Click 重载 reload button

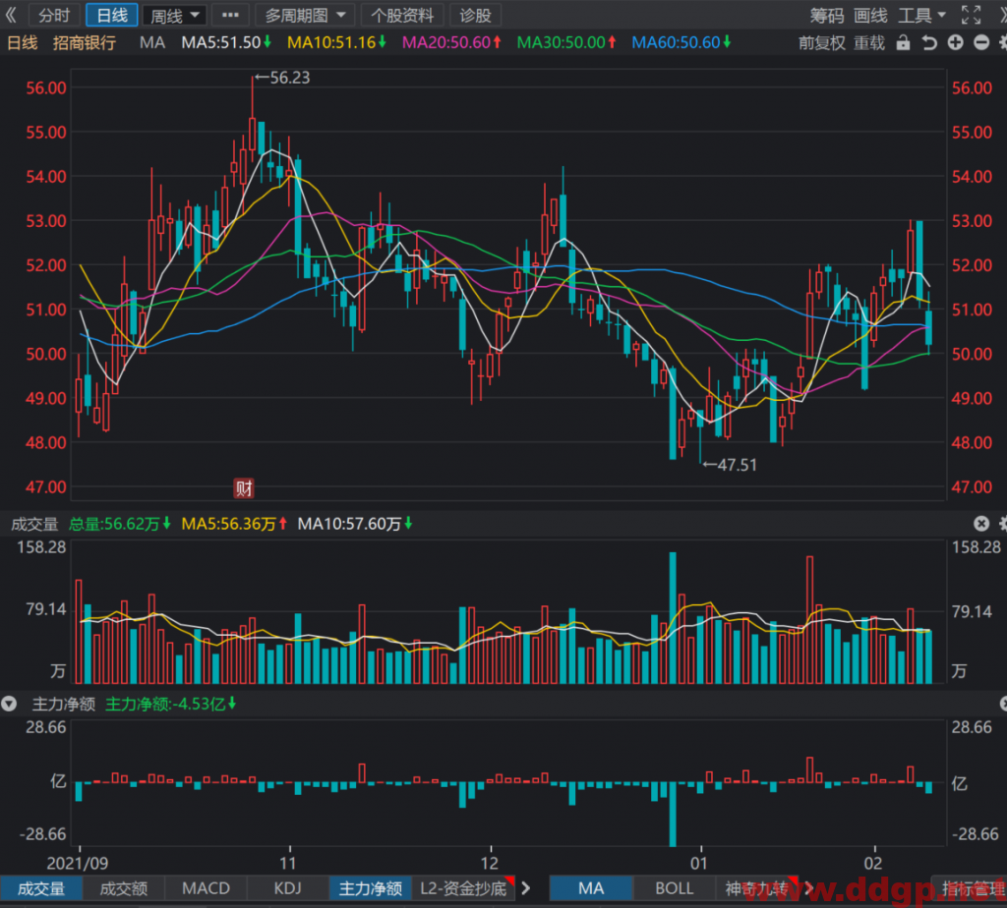point(869,43)
